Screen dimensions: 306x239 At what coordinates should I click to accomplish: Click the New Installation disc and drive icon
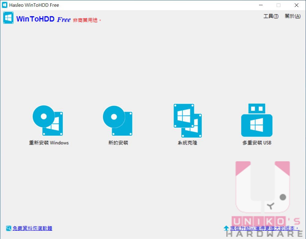tap(118, 121)
